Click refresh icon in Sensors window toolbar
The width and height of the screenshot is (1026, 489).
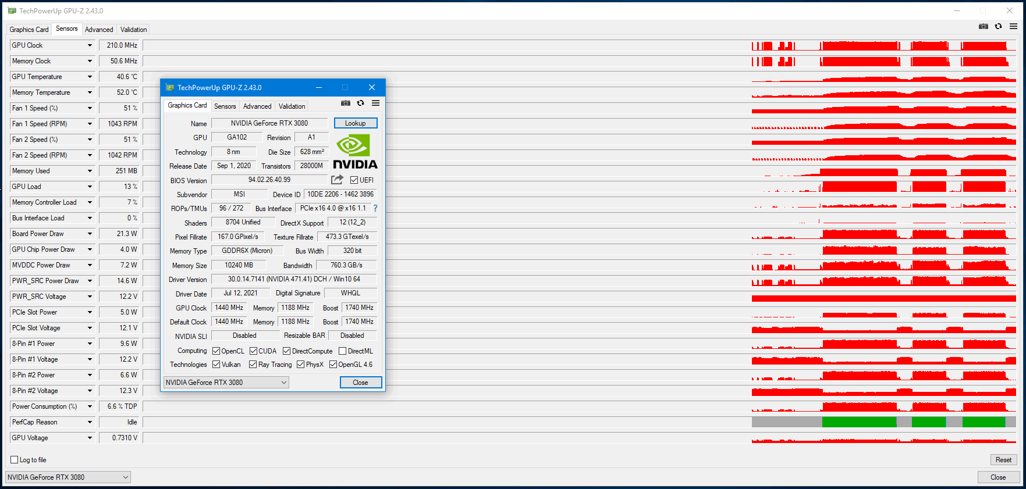coord(999,26)
